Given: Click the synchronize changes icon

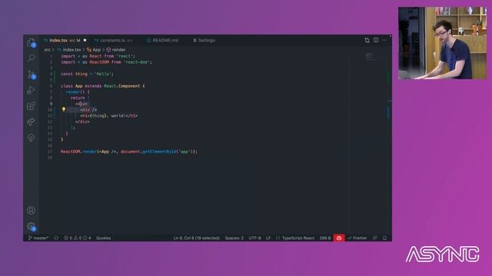Looking at the screenshot, I should click(x=56, y=238).
